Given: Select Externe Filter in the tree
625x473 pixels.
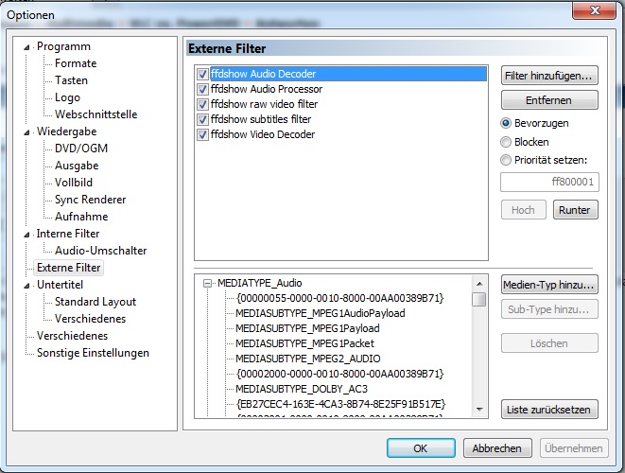Looking at the screenshot, I should 69,268.
